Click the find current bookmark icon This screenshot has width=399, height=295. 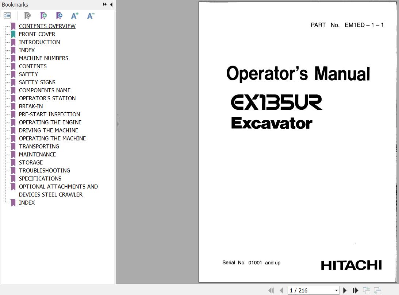[59, 16]
